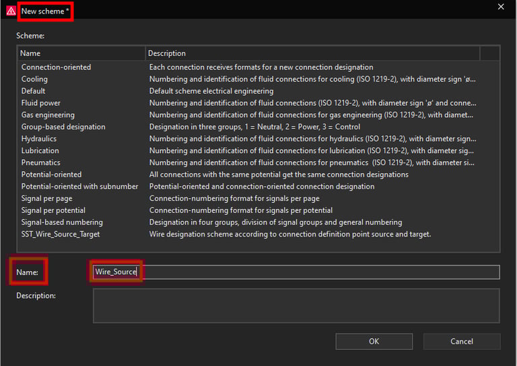
Task: Click 'Each connection receives formats' description
Action: [x=261, y=67]
